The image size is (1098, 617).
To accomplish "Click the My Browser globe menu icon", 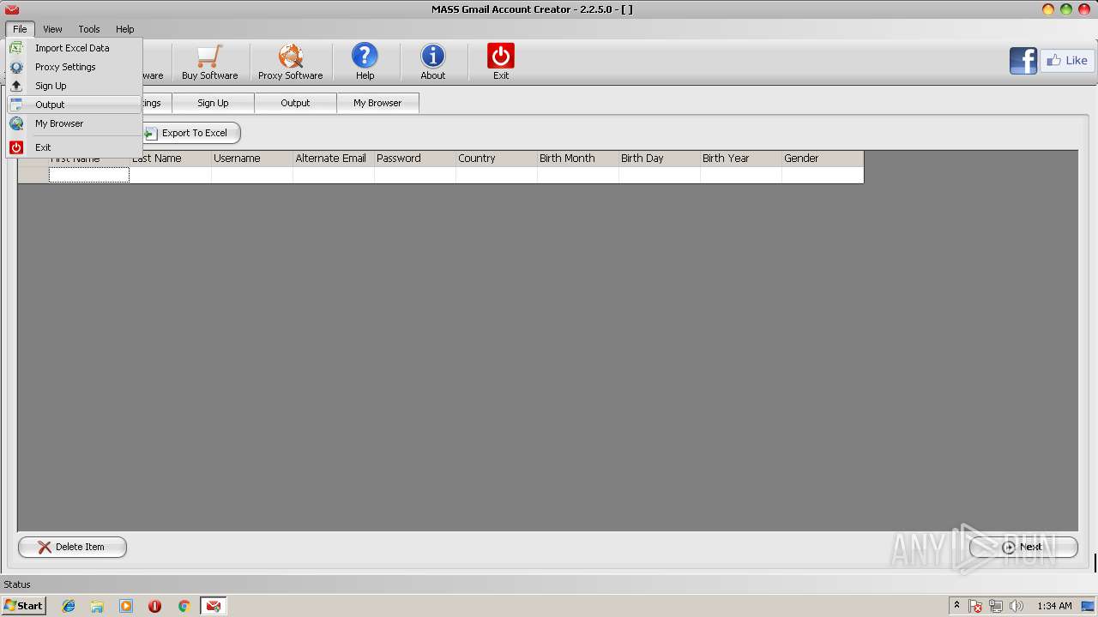I will point(16,123).
